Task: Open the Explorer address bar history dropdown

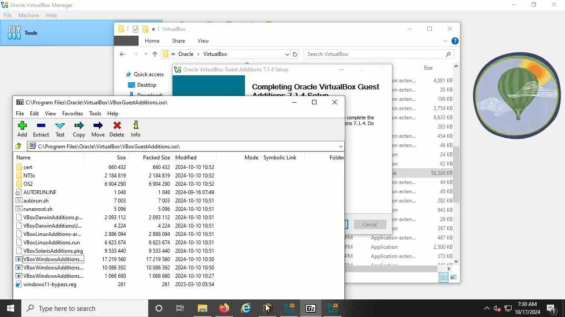Action: click(287, 54)
